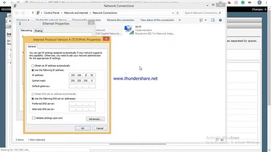The image size is (271, 152).
Task: Close the Ethernet Properties dialog
Action: click(x=91, y=22)
